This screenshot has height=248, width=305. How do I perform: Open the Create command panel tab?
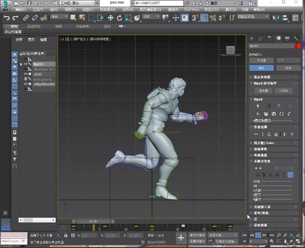pyautogui.click(x=251, y=39)
